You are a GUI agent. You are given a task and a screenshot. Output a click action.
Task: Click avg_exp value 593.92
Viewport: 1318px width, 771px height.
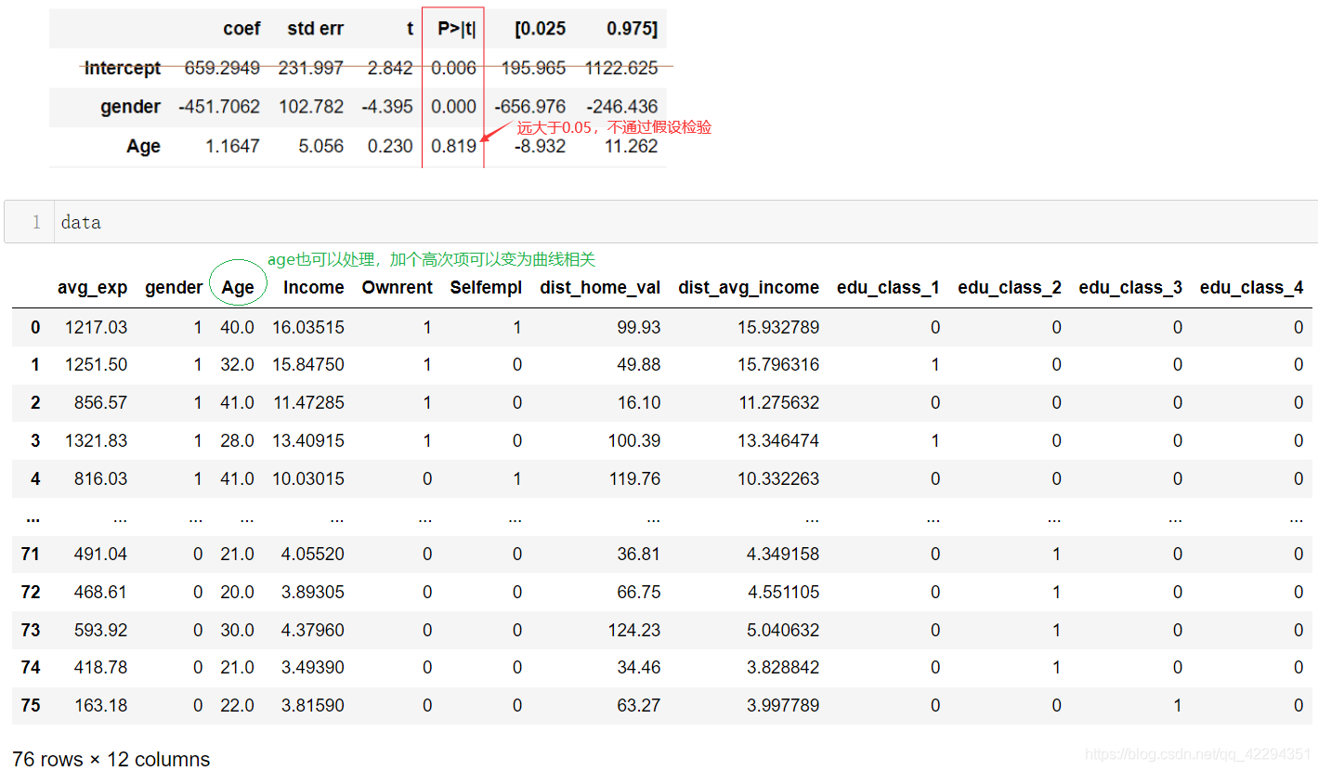pos(101,631)
